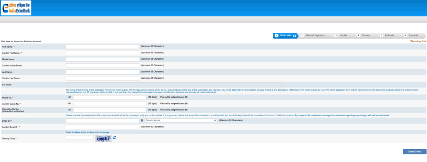Click the Save & Next button

414,152
